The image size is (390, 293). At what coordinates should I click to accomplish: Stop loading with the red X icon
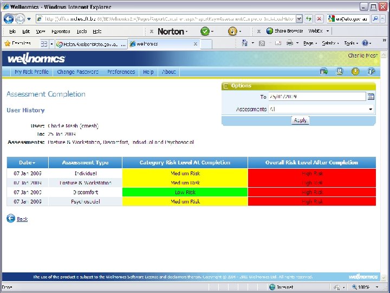[x=320, y=18]
